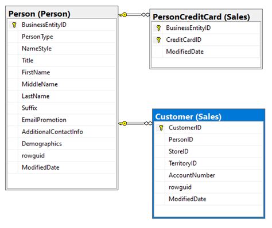Select the AdditionalContactInfo column row
The height and width of the screenshot is (228, 272).
(x=62, y=132)
